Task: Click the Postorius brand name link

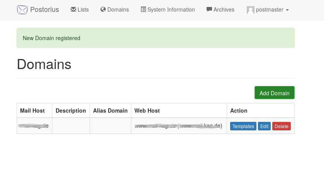Action: point(44,10)
